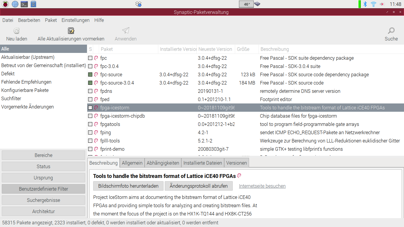
Task: Sort by the Größe column header
Action: point(247,49)
